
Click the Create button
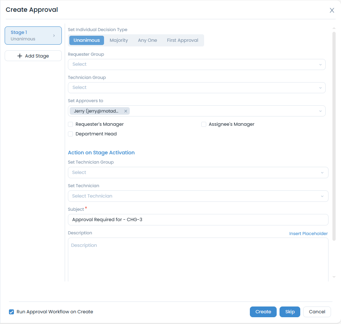[263, 311]
